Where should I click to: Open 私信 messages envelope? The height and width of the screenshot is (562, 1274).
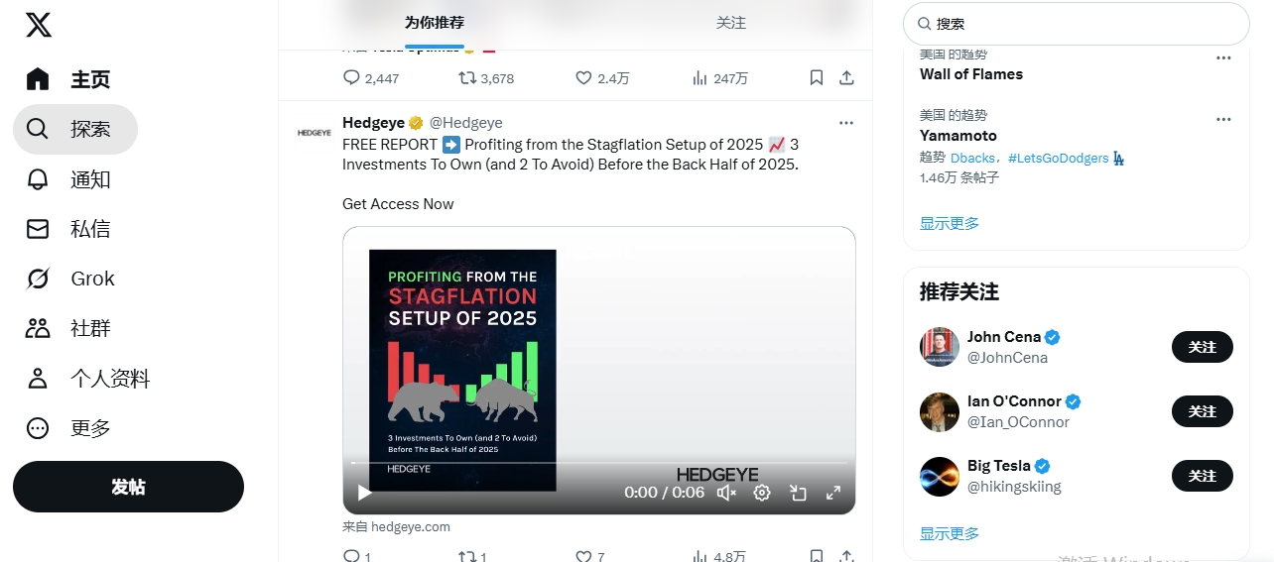pyautogui.click(x=38, y=229)
